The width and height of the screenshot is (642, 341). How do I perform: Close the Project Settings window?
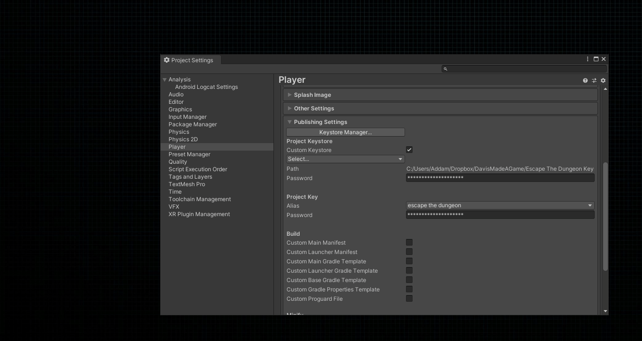click(604, 59)
